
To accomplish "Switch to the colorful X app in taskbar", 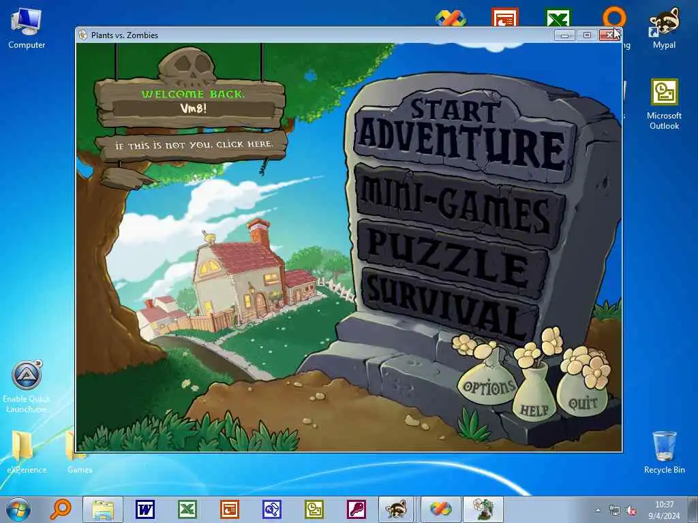I will point(440,509).
